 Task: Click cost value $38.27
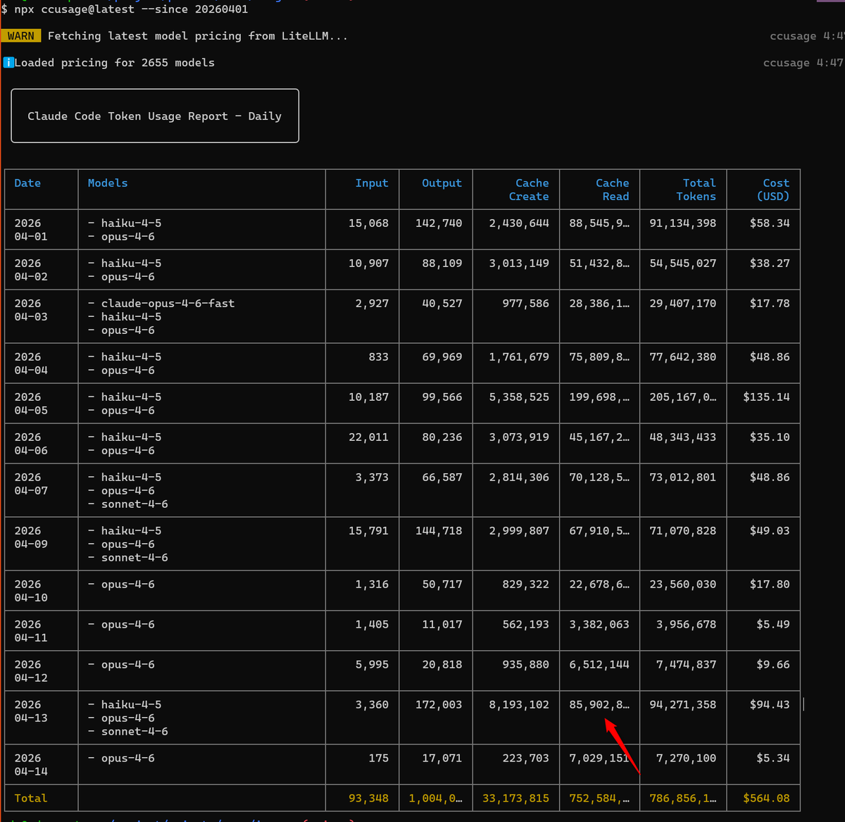click(770, 263)
